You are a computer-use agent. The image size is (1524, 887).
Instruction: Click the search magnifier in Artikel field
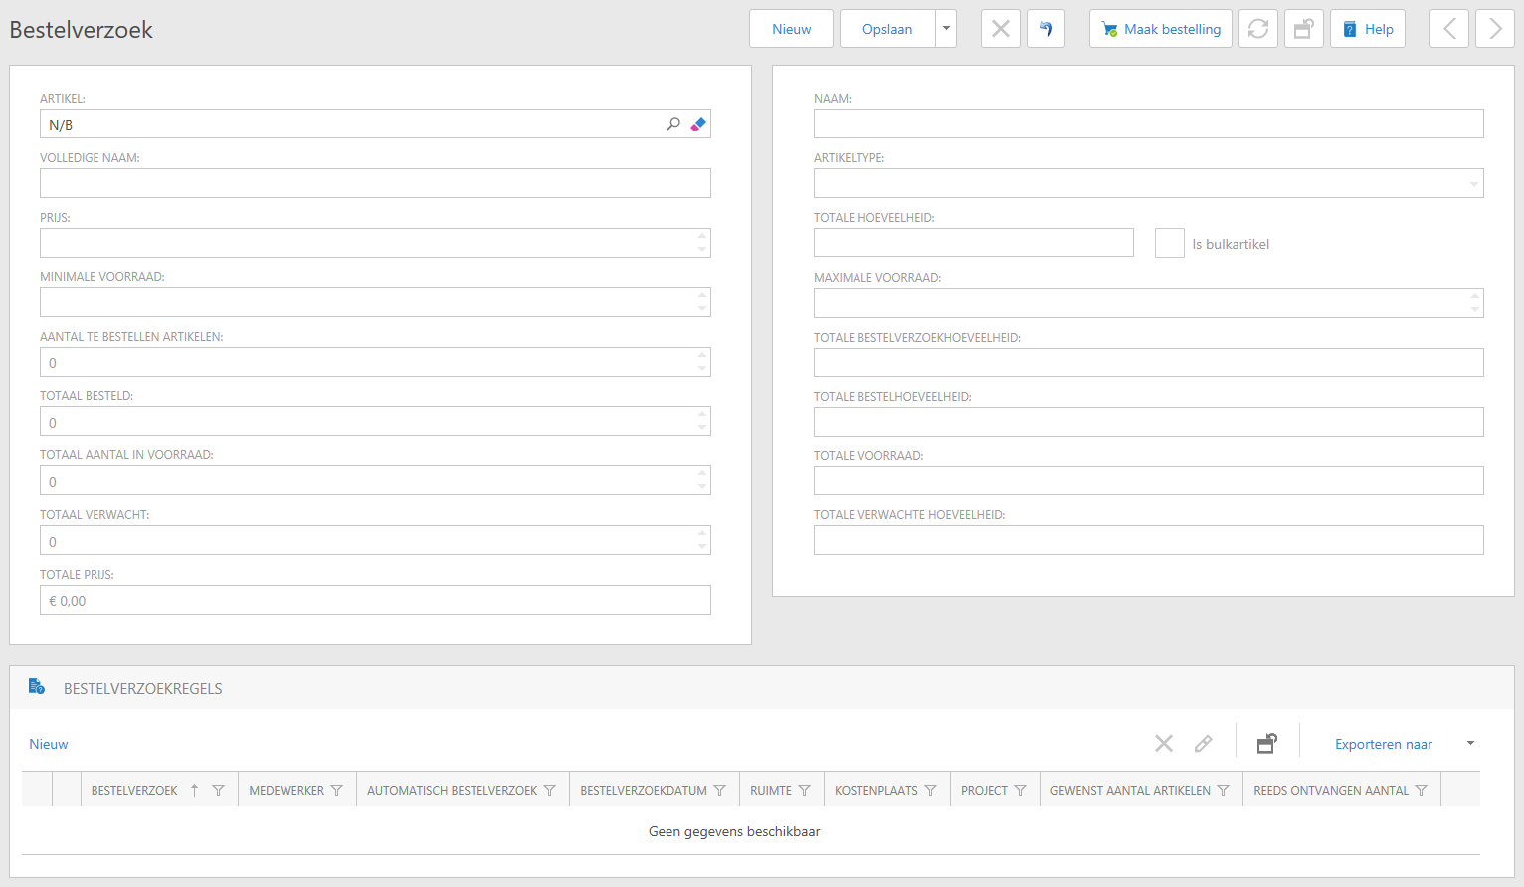coord(673,124)
